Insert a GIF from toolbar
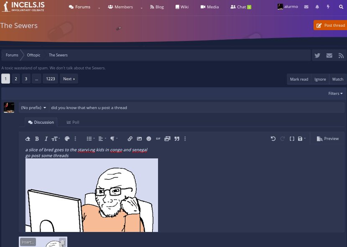Viewport: 347px width, 247px height. point(158,139)
